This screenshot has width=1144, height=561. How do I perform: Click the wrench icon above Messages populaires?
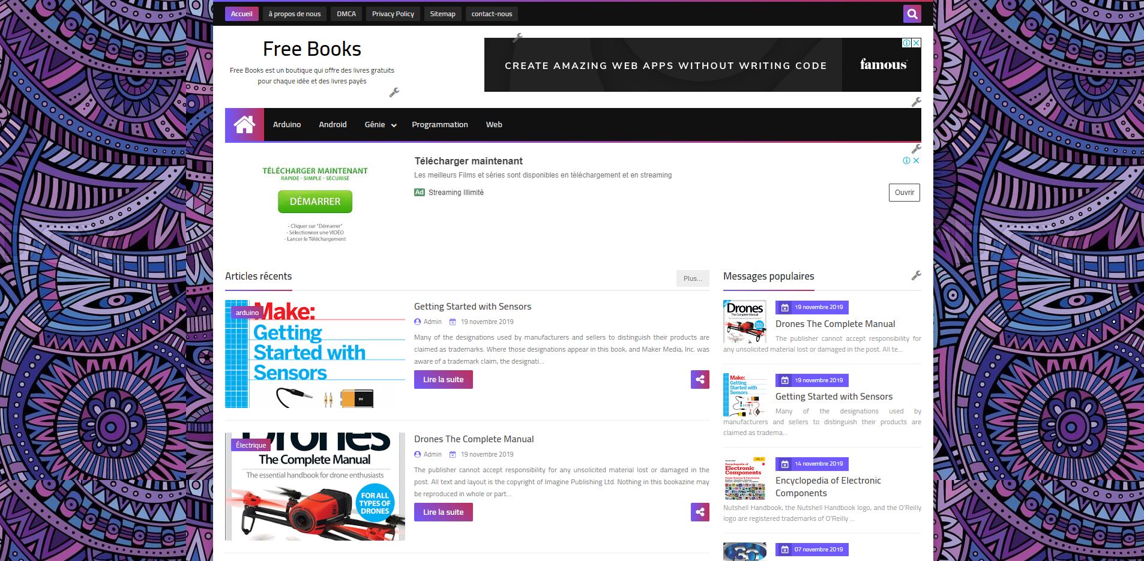coord(917,275)
